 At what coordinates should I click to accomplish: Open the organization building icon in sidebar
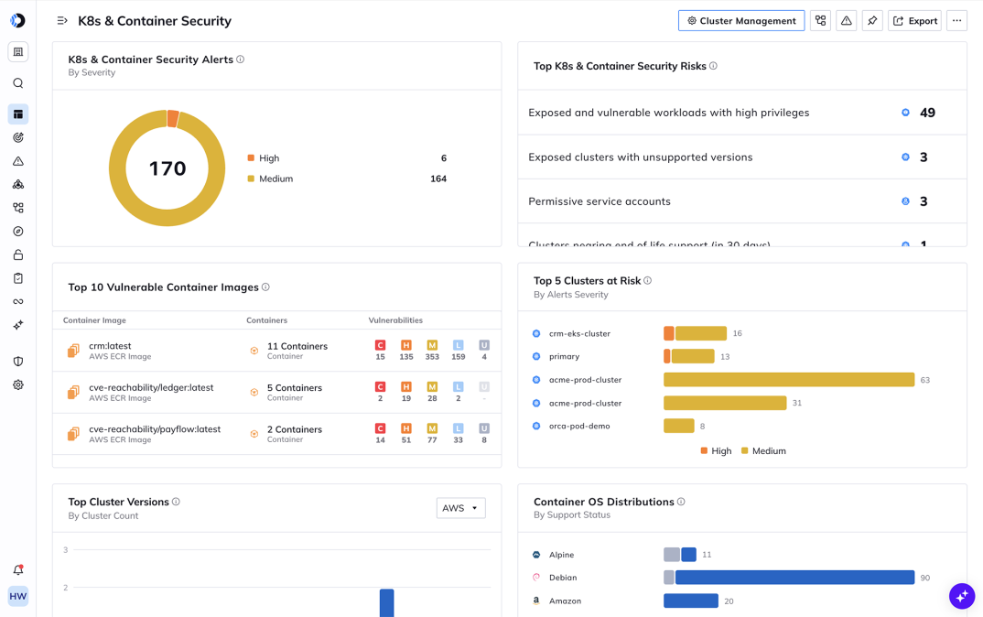(18, 52)
